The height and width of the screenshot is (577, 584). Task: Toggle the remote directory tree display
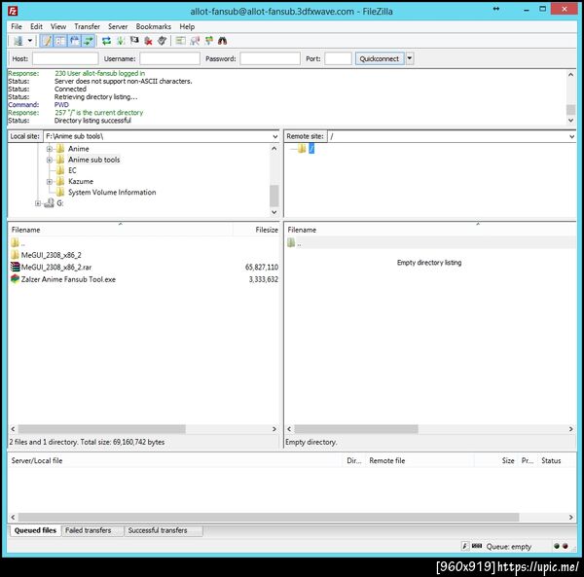[75, 41]
